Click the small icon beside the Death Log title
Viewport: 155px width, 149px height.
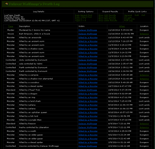[7, 4]
